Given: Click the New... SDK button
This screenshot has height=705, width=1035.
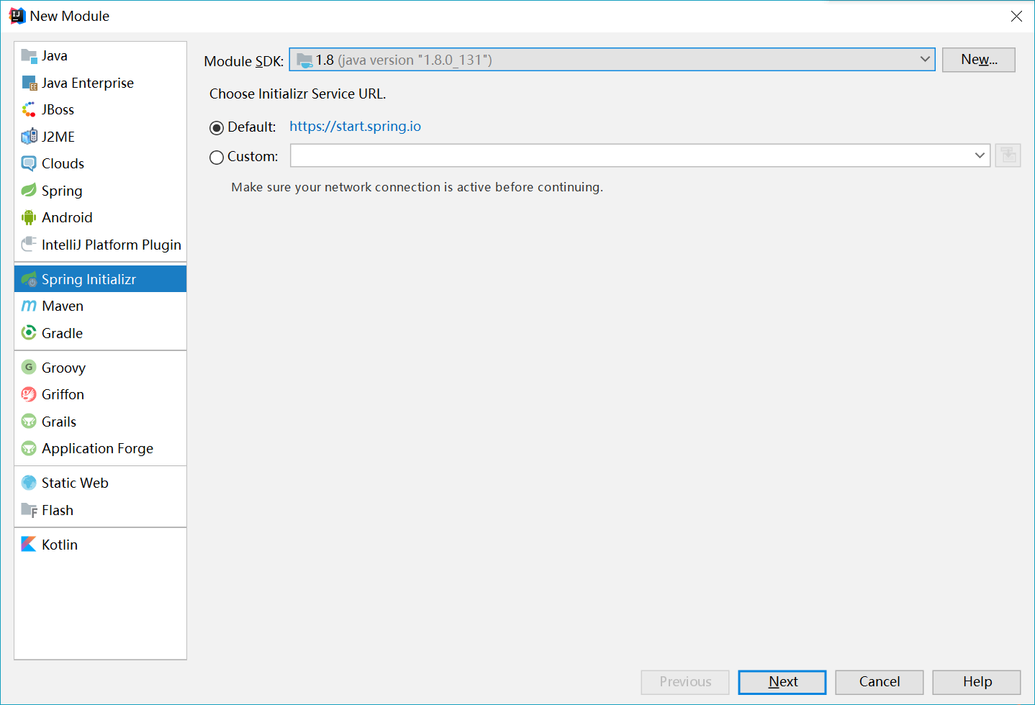Looking at the screenshot, I should click(979, 60).
